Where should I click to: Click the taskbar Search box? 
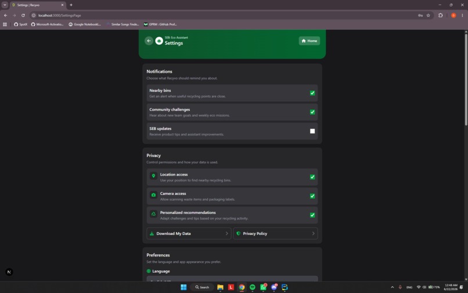(202, 287)
